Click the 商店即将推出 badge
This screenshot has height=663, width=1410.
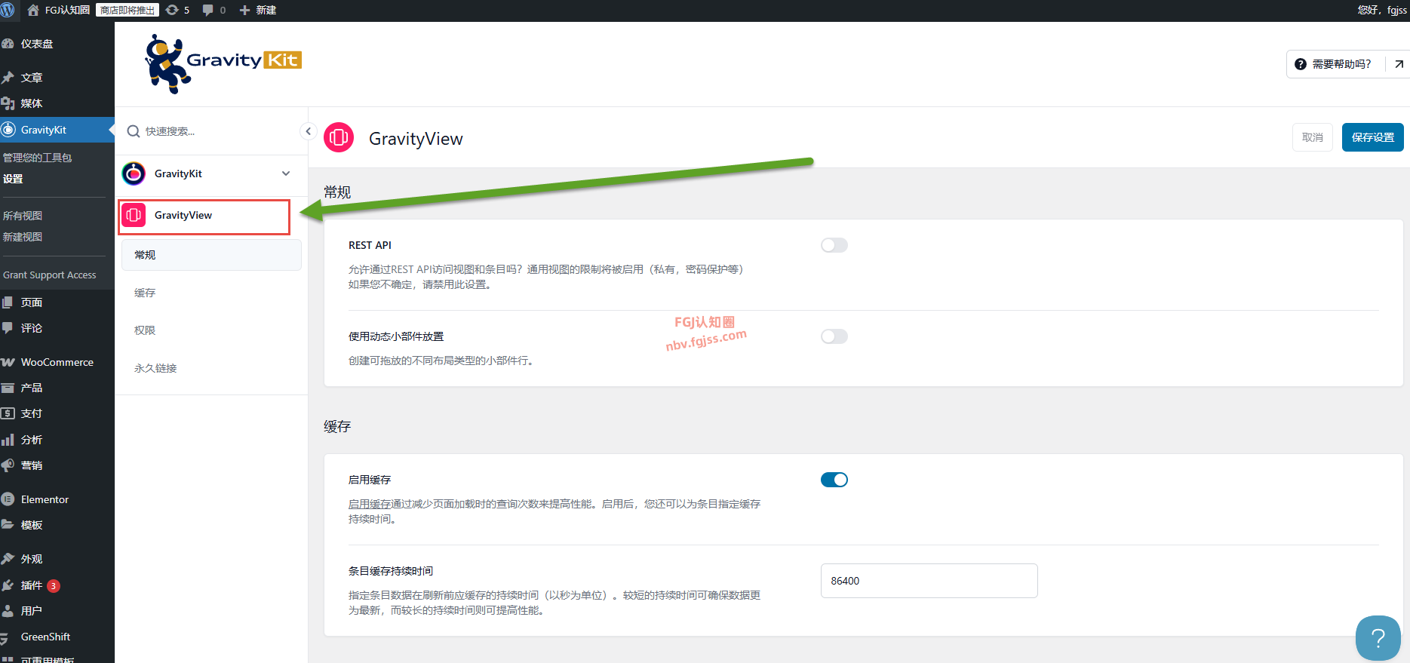click(127, 10)
